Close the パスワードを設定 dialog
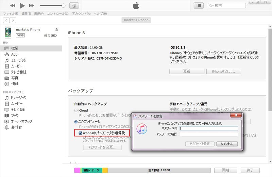This screenshot has height=177, width=272. point(236,115)
